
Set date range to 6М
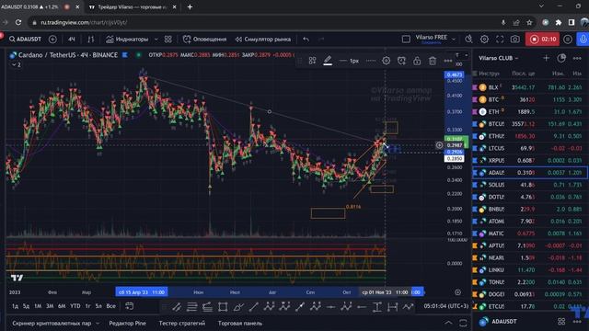pyautogui.click(x=62, y=306)
